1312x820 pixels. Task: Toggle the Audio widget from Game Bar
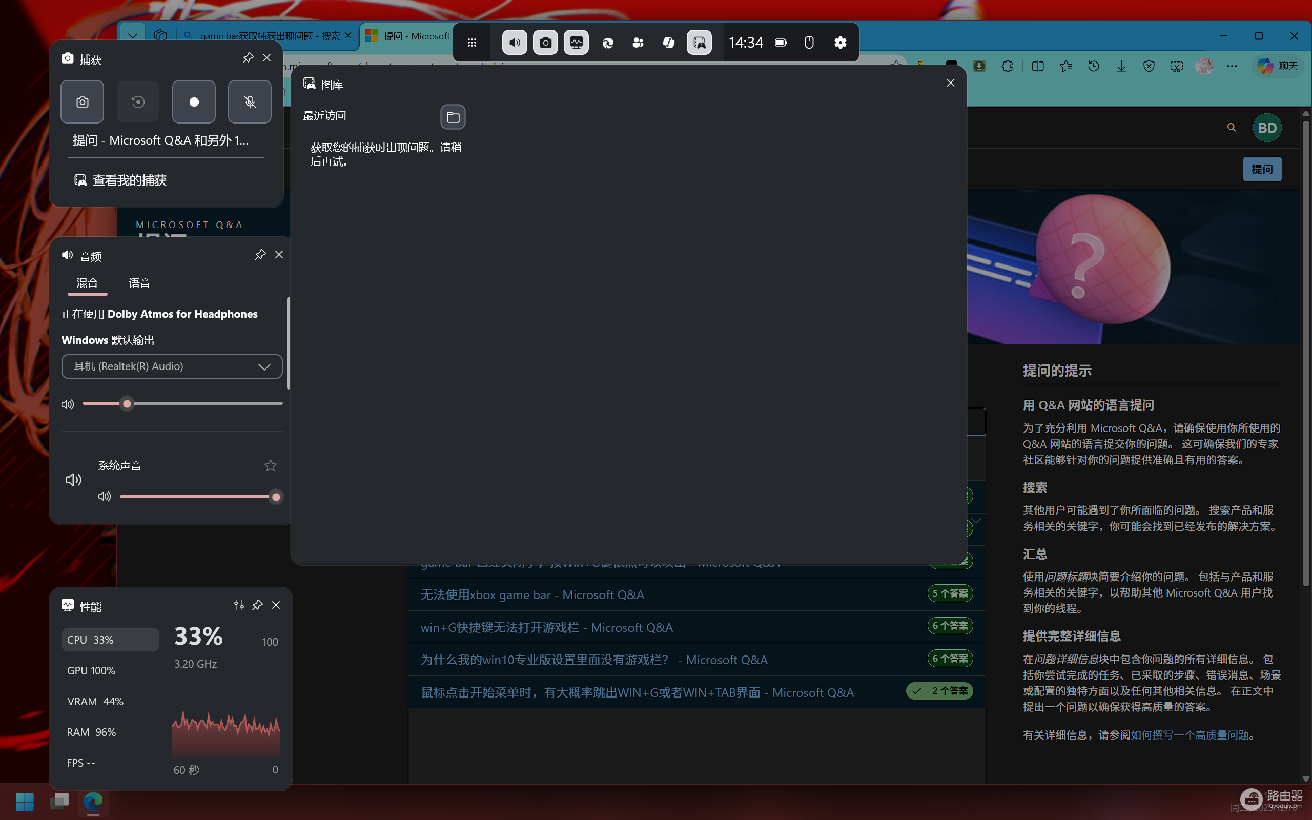pos(515,43)
